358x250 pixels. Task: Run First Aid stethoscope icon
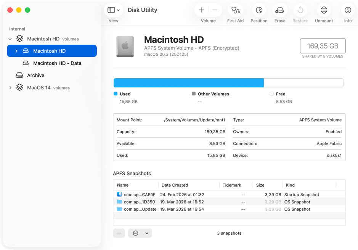235,10
